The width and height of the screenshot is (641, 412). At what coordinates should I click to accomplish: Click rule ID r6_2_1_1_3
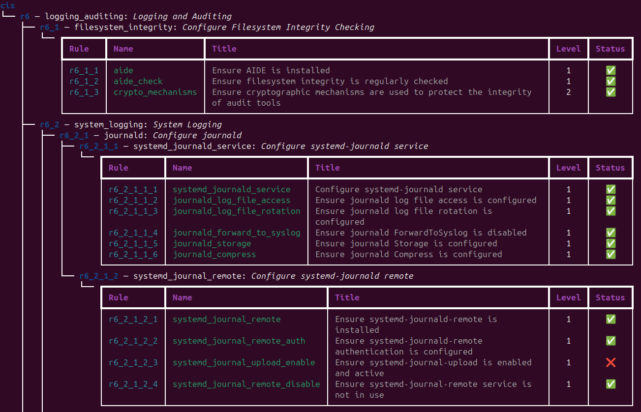(133, 211)
